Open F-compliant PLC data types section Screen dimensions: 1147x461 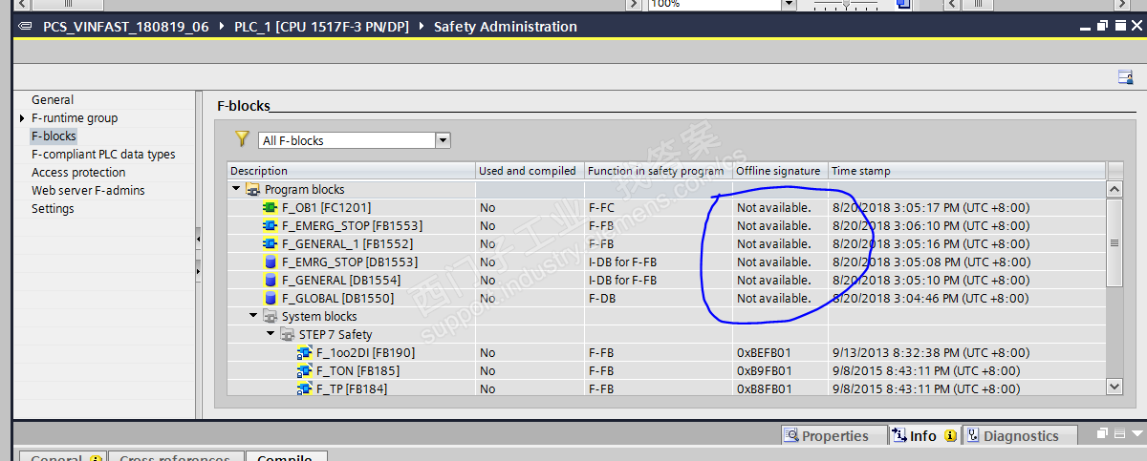pos(103,154)
